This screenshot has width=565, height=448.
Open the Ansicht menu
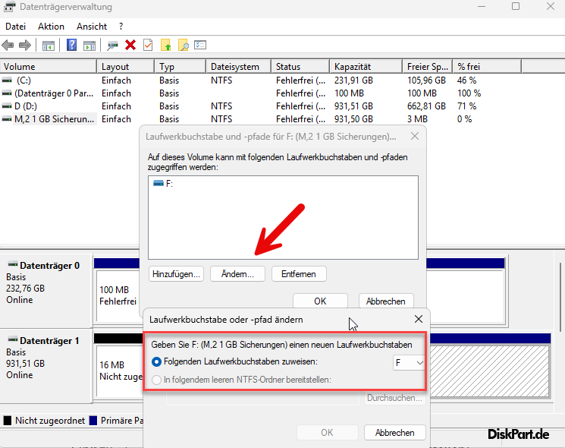point(92,27)
